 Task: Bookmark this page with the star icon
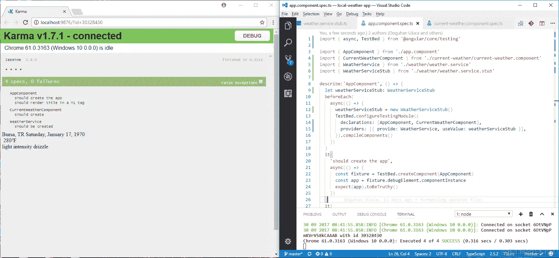(262, 22)
